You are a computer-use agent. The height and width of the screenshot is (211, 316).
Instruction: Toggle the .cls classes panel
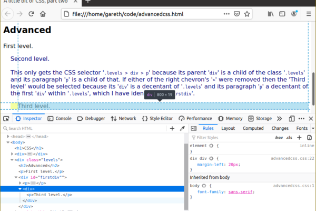coord(289,138)
